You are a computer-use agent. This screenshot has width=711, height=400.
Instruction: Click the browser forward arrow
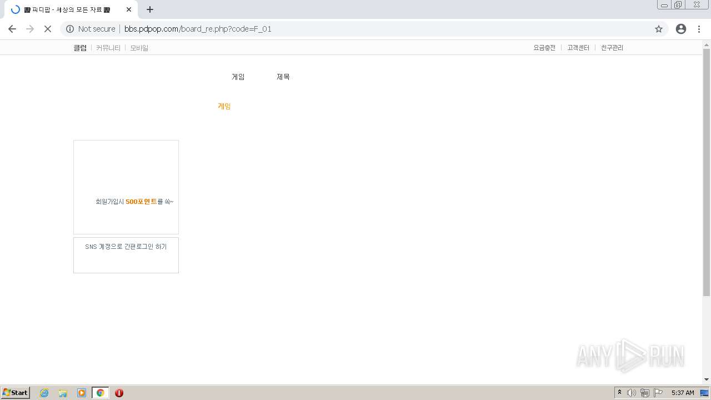point(30,29)
